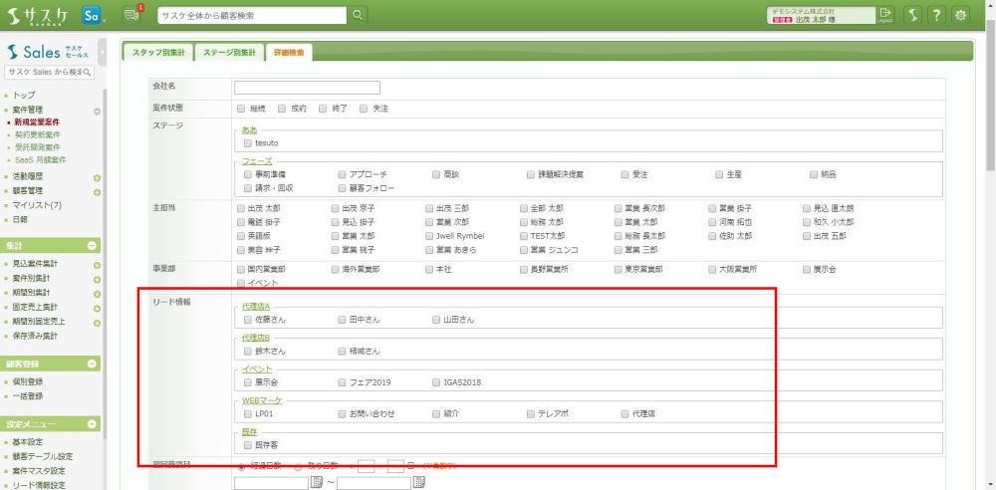Collapse the 集計 sidebar section
The image size is (996, 490).
(x=92, y=245)
